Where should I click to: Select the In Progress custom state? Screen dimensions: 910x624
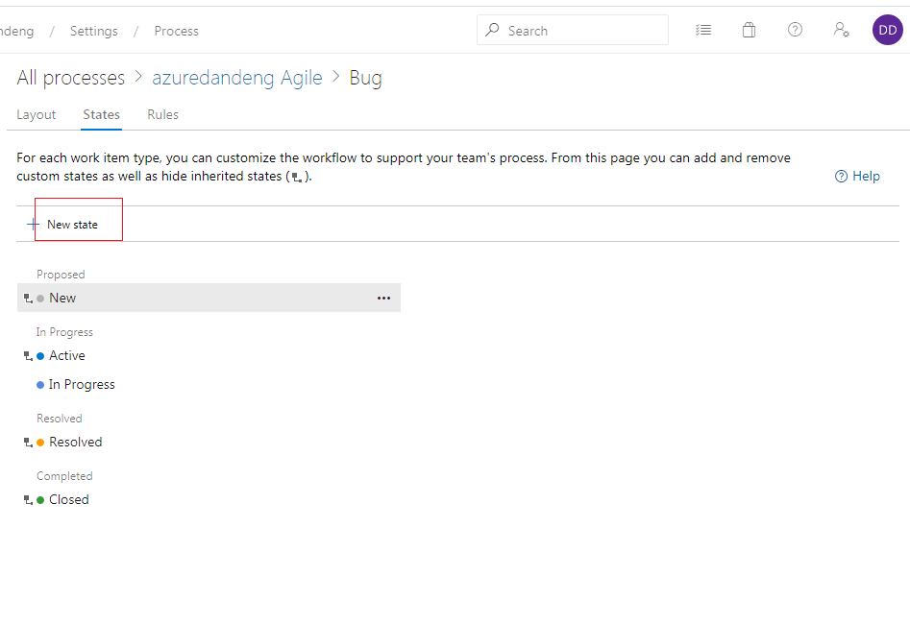82,384
